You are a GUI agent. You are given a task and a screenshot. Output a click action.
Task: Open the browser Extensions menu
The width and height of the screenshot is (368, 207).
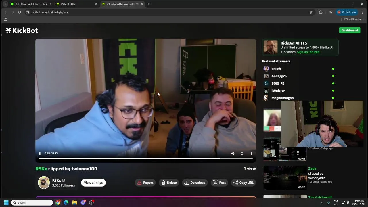tap(321, 12)
